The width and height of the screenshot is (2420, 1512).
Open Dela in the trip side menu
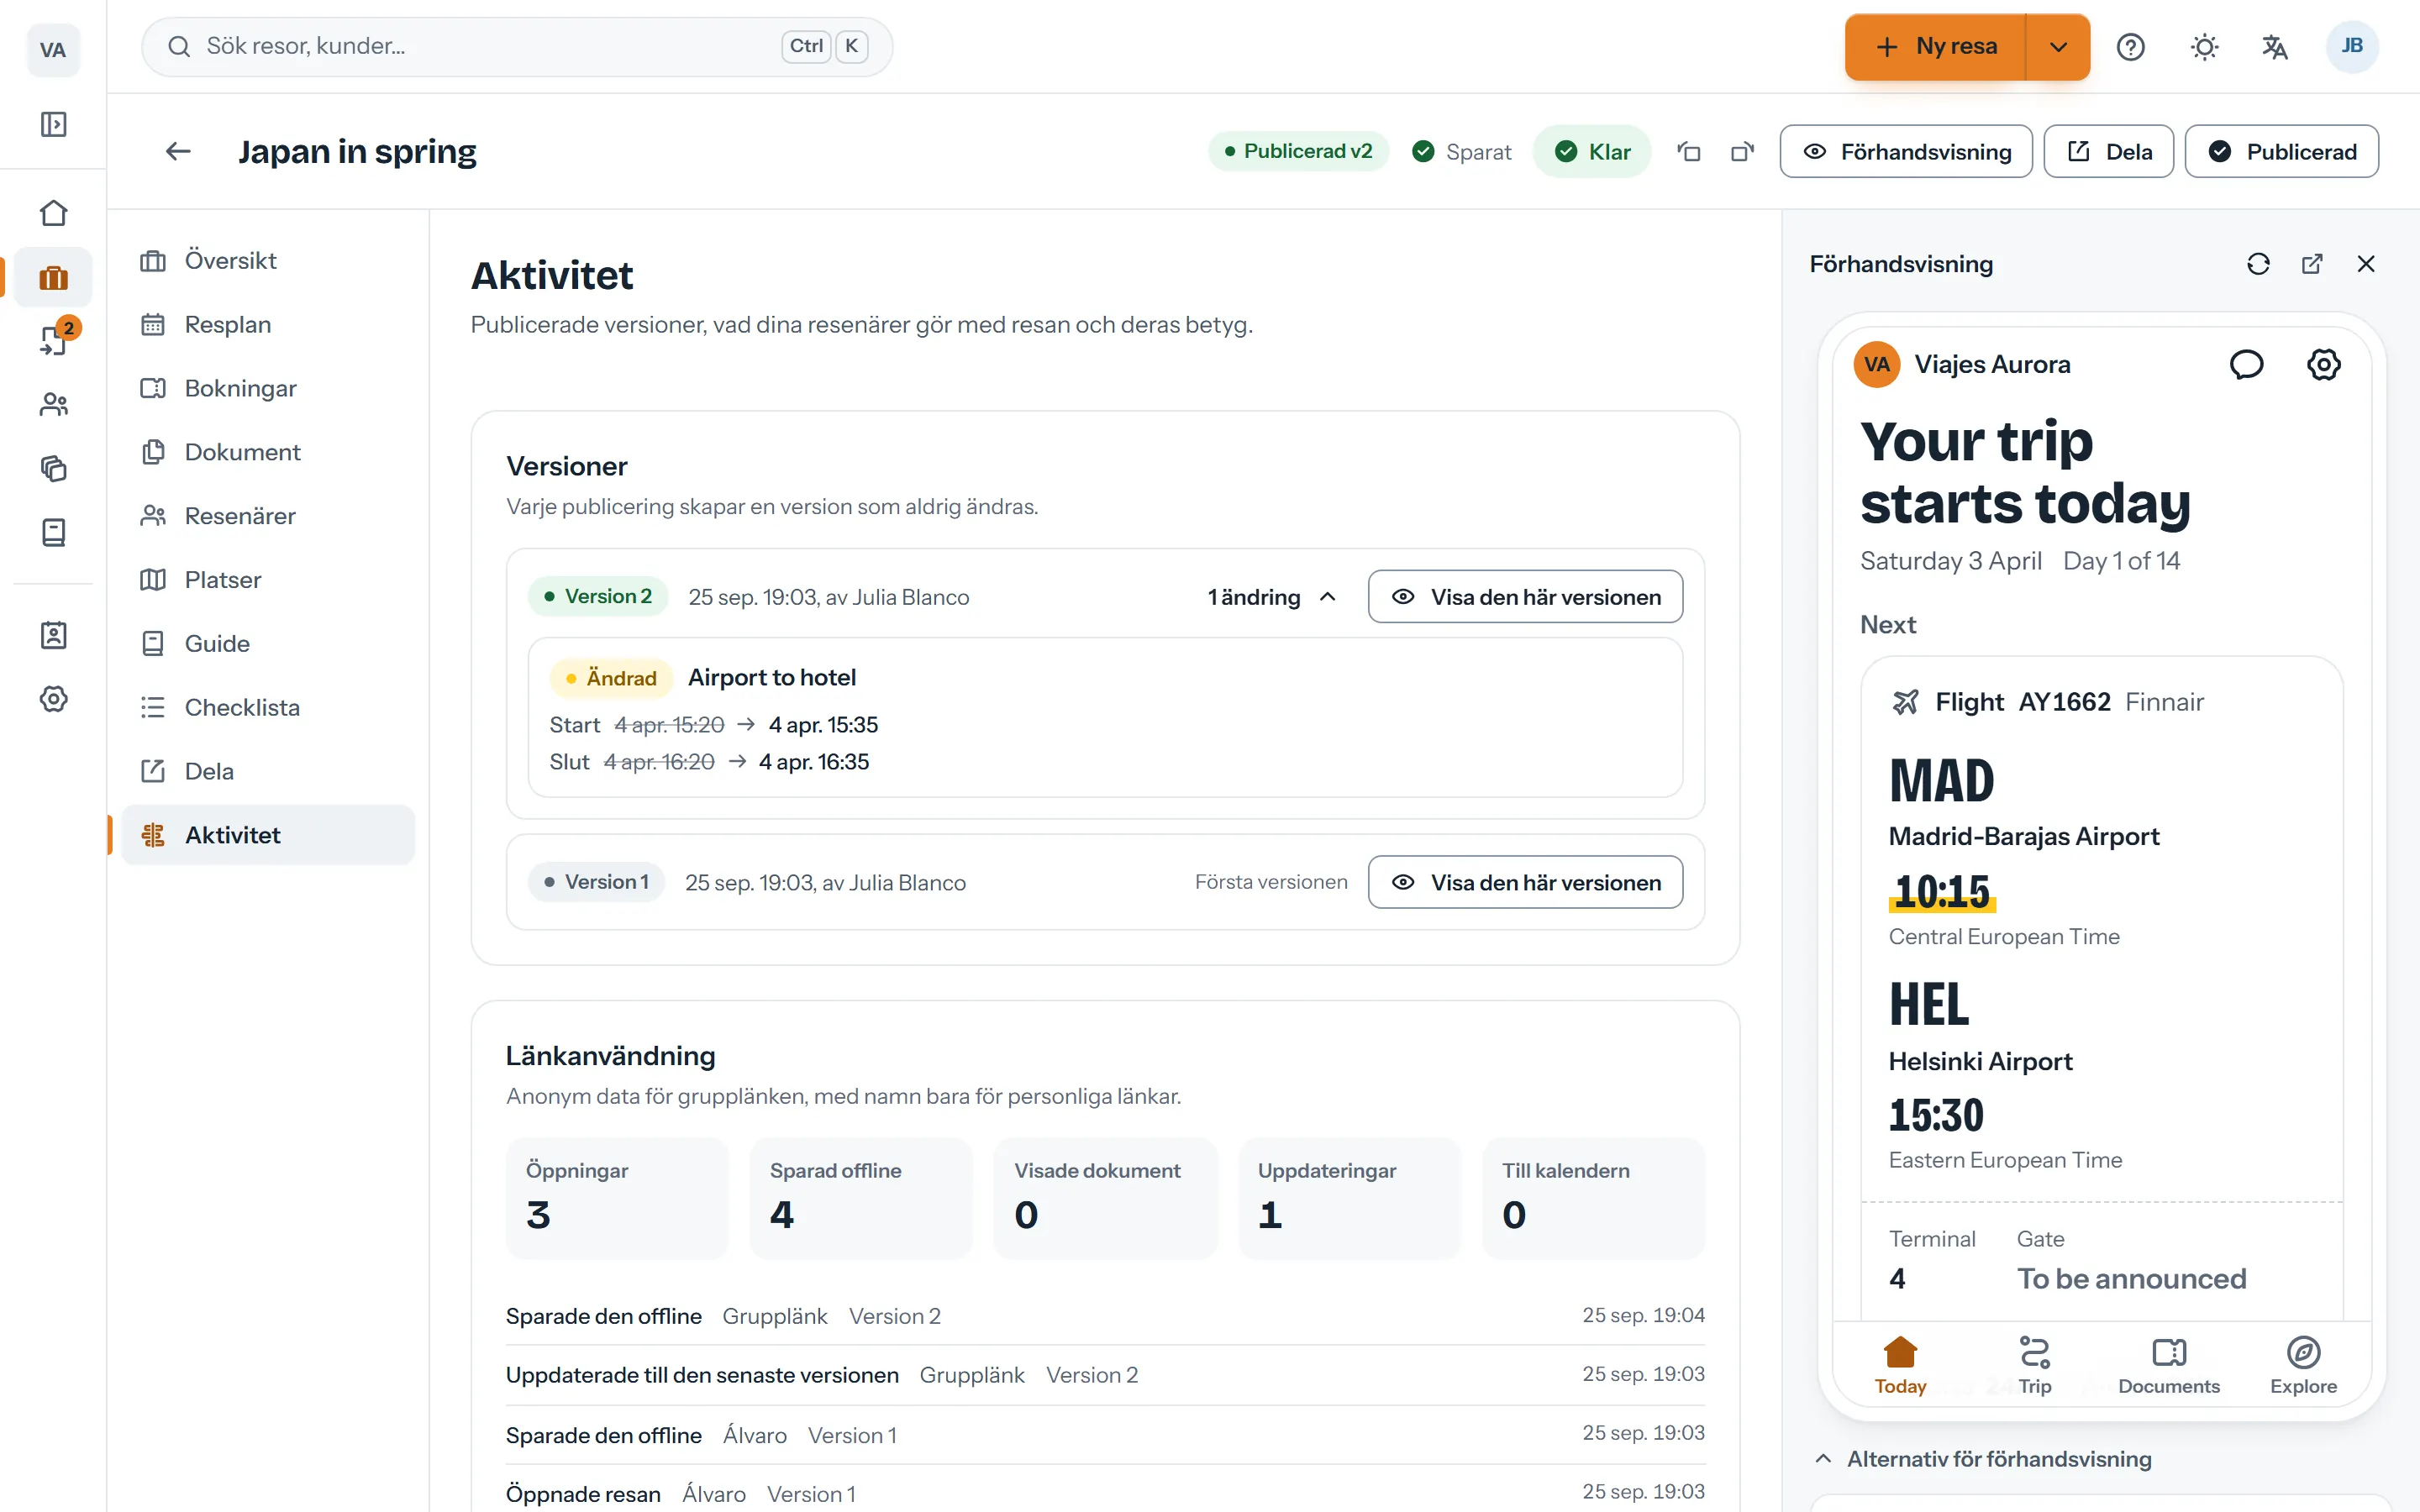click(x=268, y=771)
